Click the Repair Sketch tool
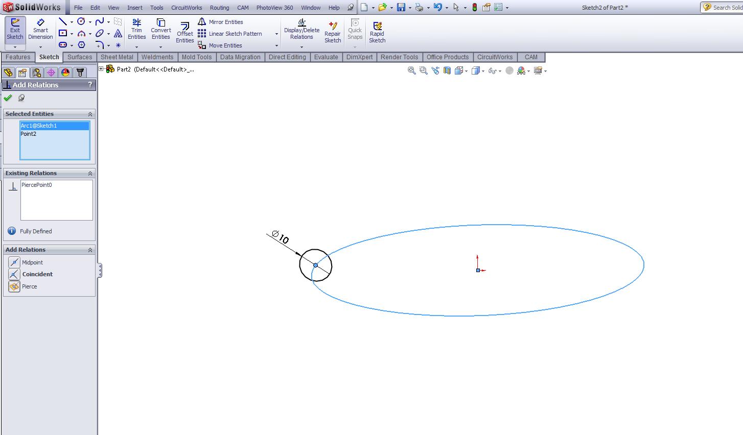Screen dimensions: 743x435 333,32
